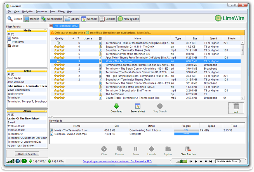
Task: Click the Back To Search button
Action: point(27,154)
